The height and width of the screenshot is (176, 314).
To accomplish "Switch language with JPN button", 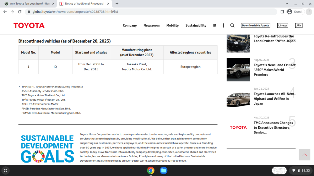I will (x=299, y=26).
